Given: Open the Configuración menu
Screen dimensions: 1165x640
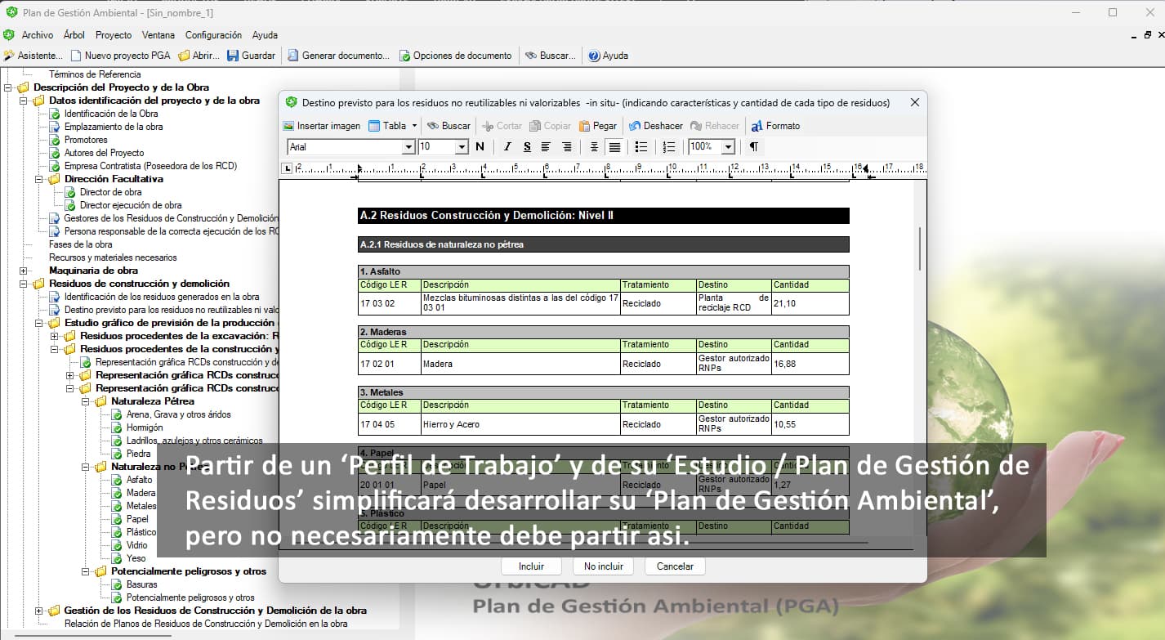Looking at the screenshot, I should [x=213, y=35].
